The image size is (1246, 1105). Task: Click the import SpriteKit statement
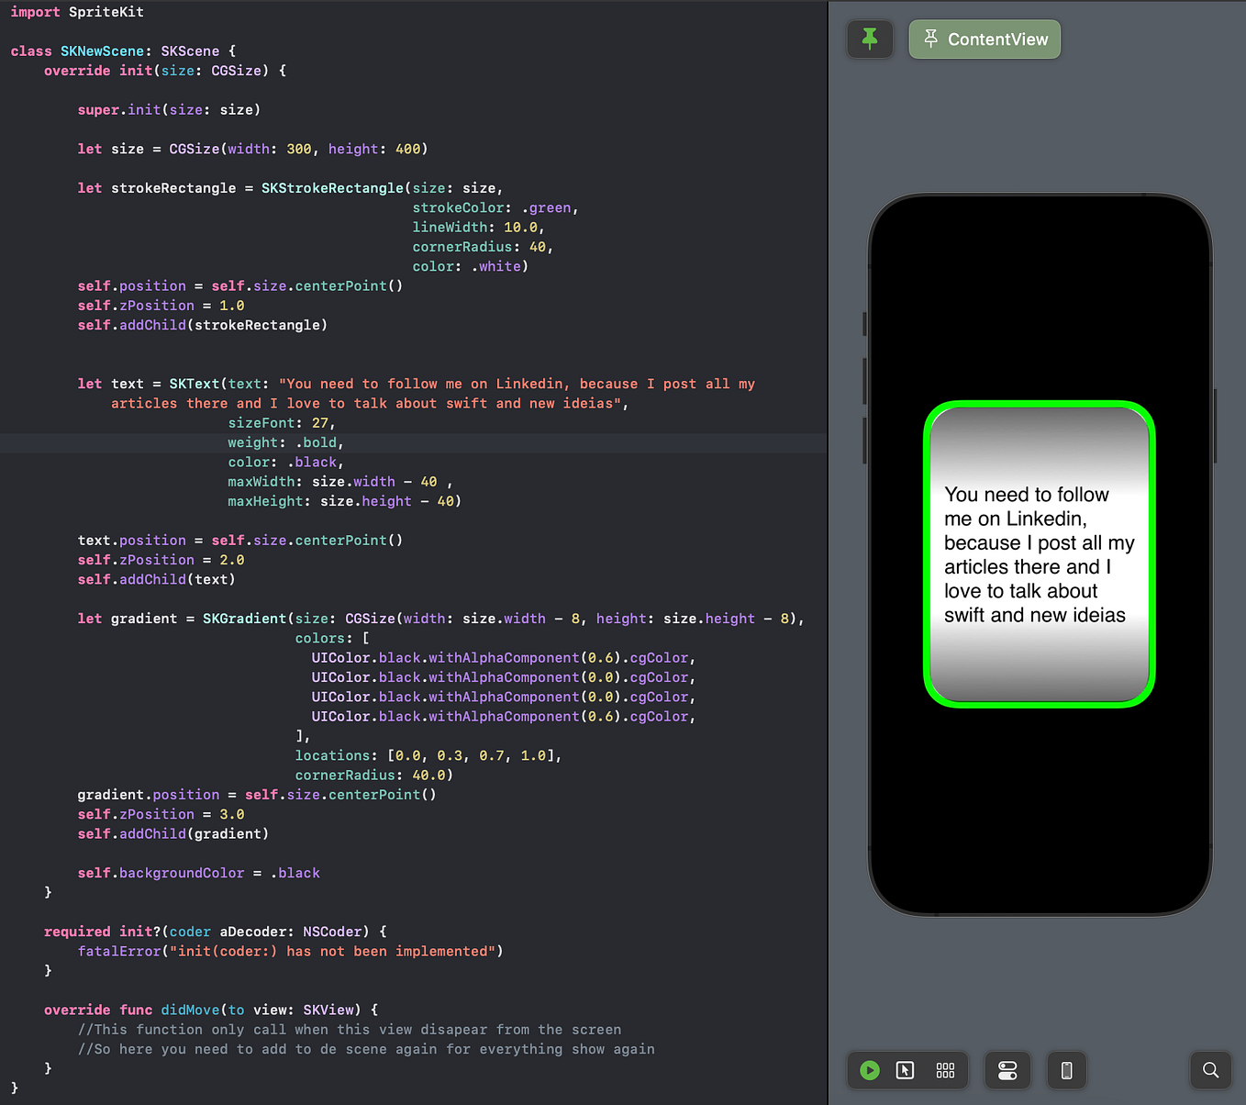coord(77,12)
